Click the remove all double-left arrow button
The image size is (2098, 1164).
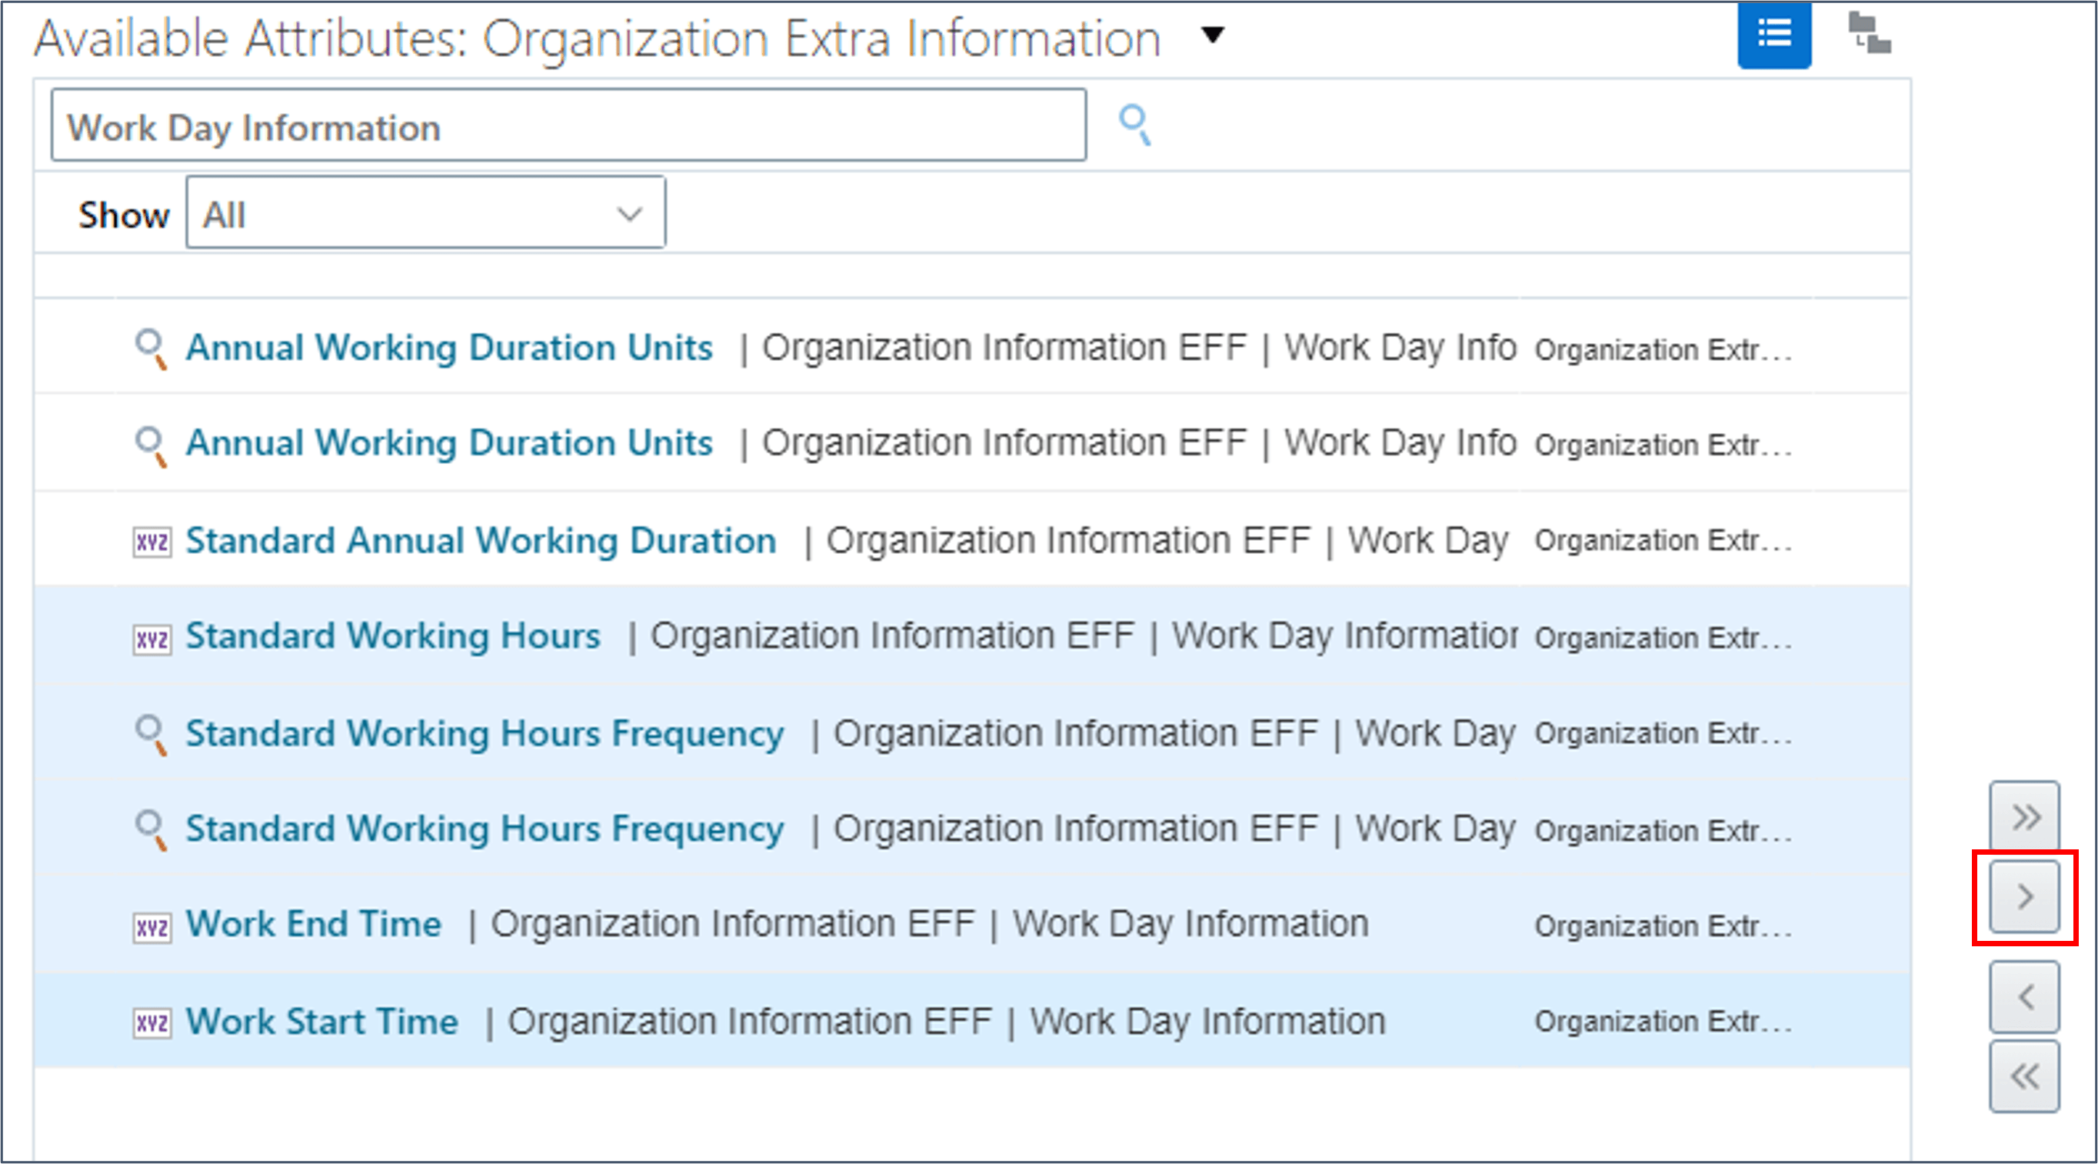[2024, 1076]
